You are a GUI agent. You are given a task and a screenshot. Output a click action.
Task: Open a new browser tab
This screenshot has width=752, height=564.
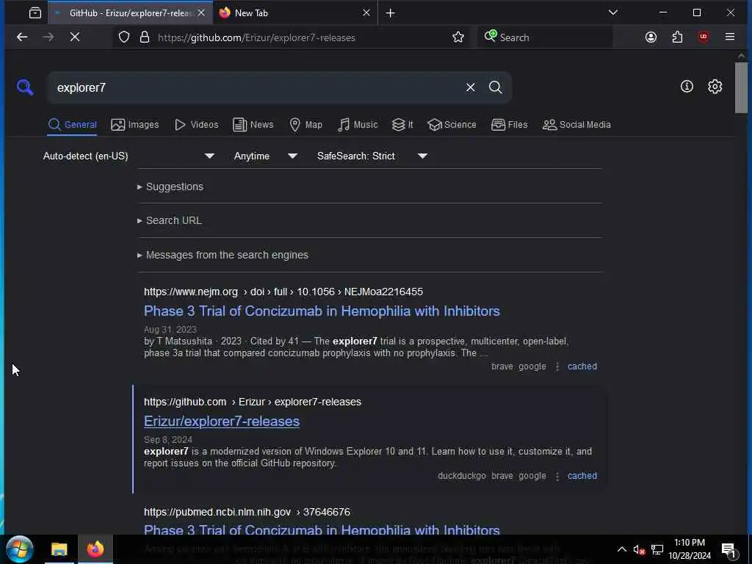pos(391,13)
